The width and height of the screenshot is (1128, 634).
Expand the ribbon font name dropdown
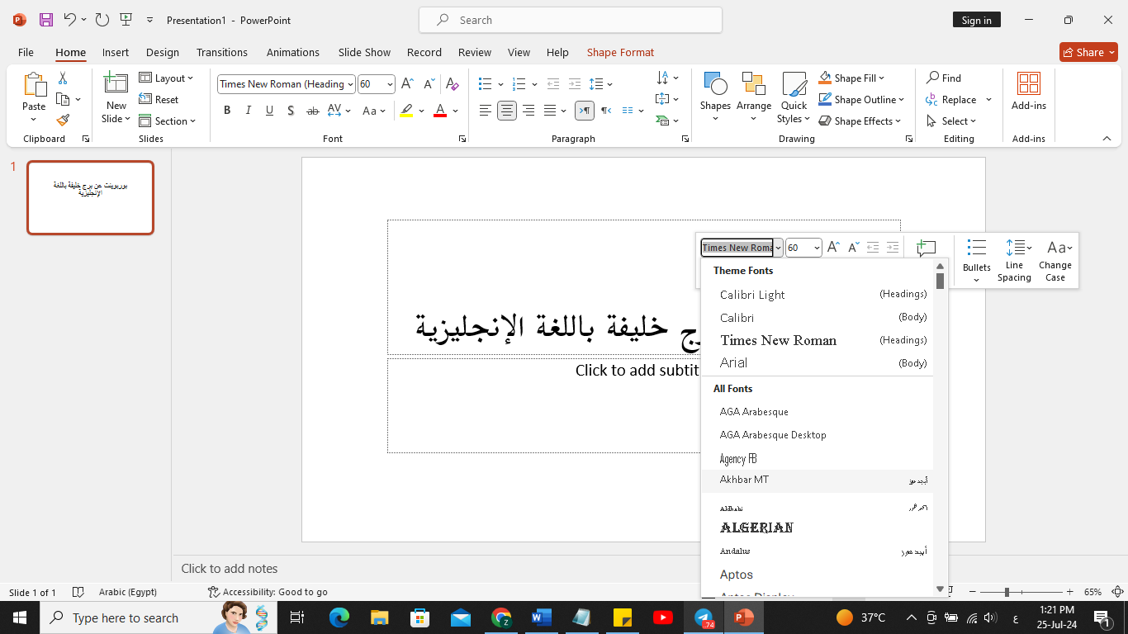[x=351, y=84]
